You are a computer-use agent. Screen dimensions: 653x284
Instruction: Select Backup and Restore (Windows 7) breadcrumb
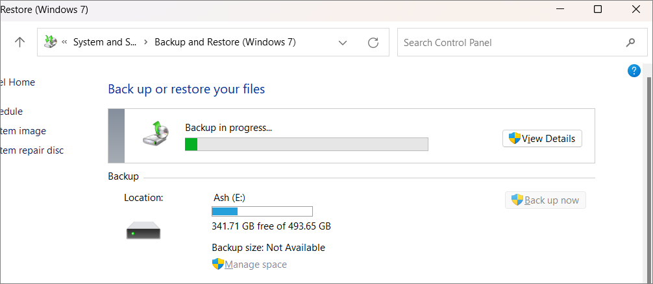pos(225,42)
